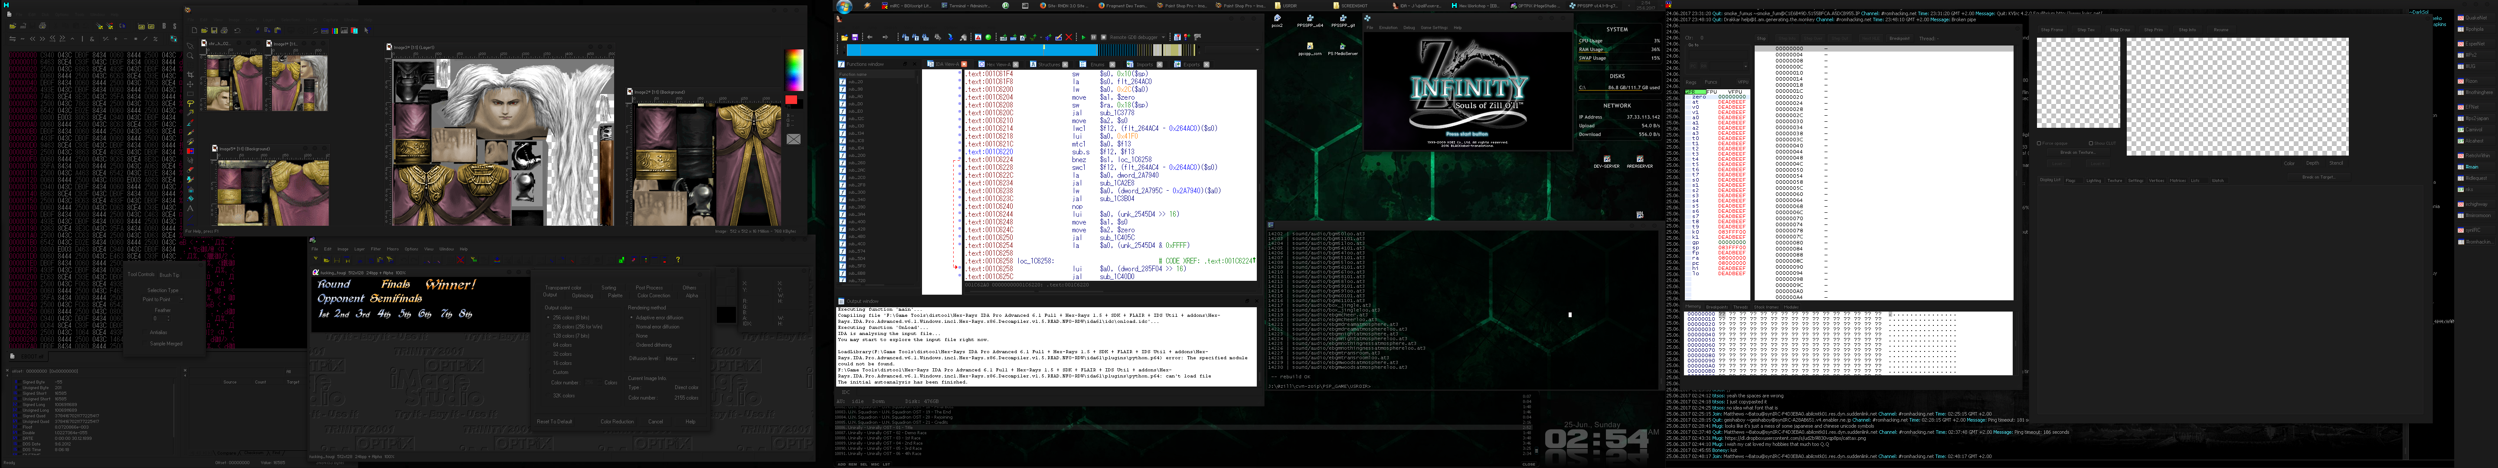Select the Mover tool in Paint Shop Pro

pos(191,84)
